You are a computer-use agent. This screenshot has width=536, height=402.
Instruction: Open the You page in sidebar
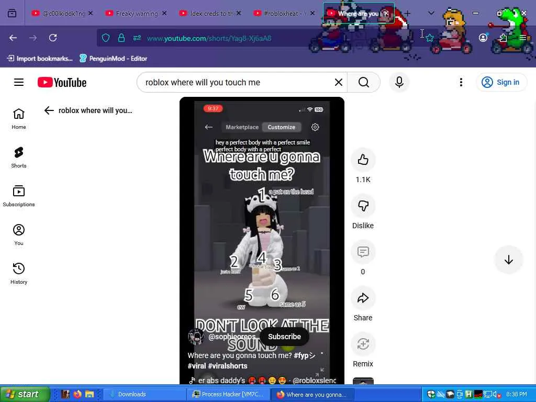point(19,234)
